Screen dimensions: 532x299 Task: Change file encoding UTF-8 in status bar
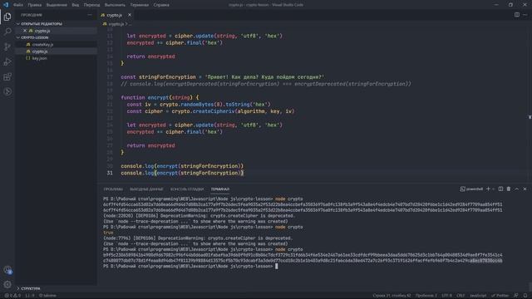pyautogui.click(x=447, y=296)
